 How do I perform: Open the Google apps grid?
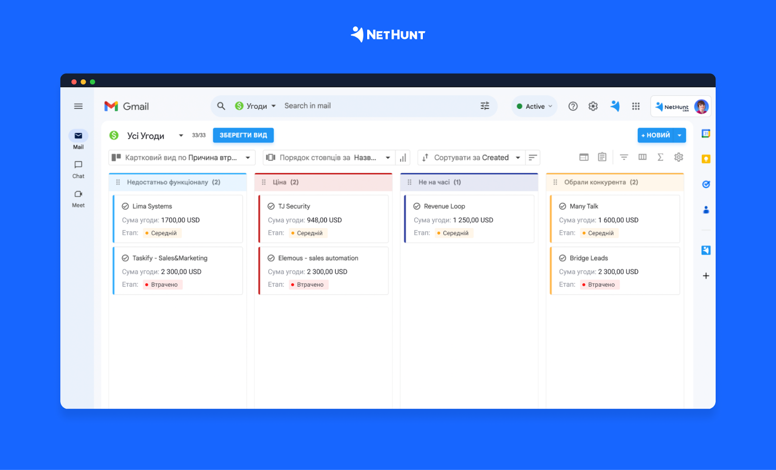636,106
